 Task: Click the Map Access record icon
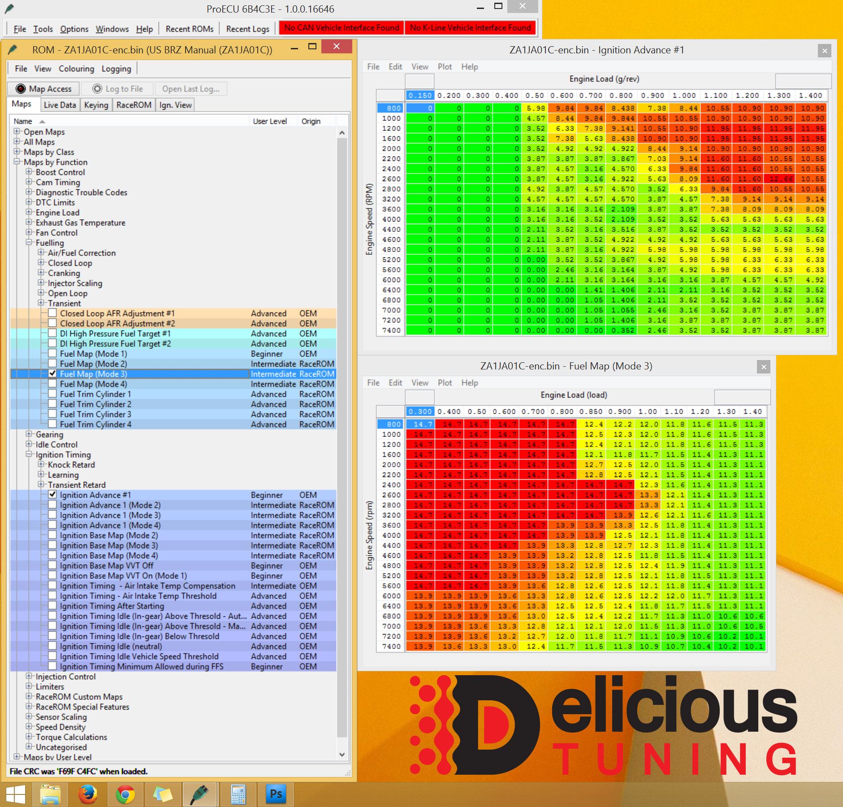click(x=21, y=89)
